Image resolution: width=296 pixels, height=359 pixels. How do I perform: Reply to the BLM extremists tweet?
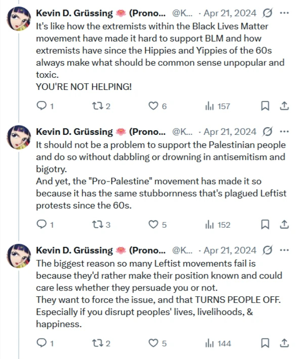pos(41,106)
